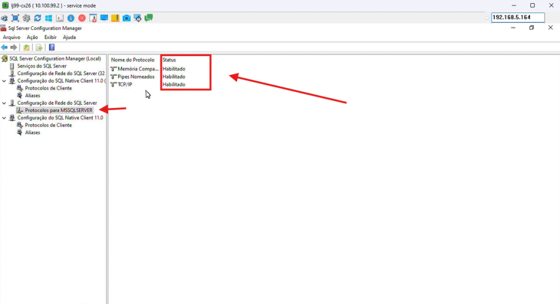
Task: Click the blue monitor icon in remote toolbar
Action: pos(104,18)
